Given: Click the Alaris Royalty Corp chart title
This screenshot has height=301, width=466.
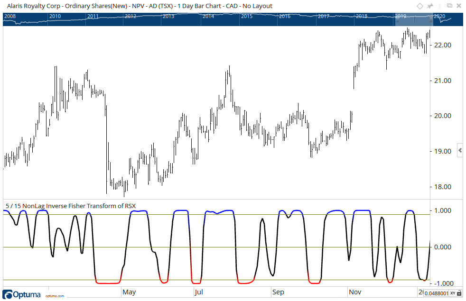Looking at the screenshot, I should [140, 6].
